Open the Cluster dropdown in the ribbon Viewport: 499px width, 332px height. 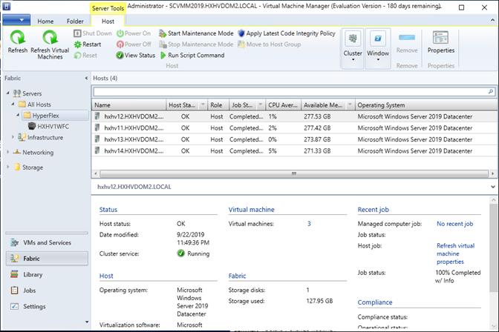click(353, 48)
